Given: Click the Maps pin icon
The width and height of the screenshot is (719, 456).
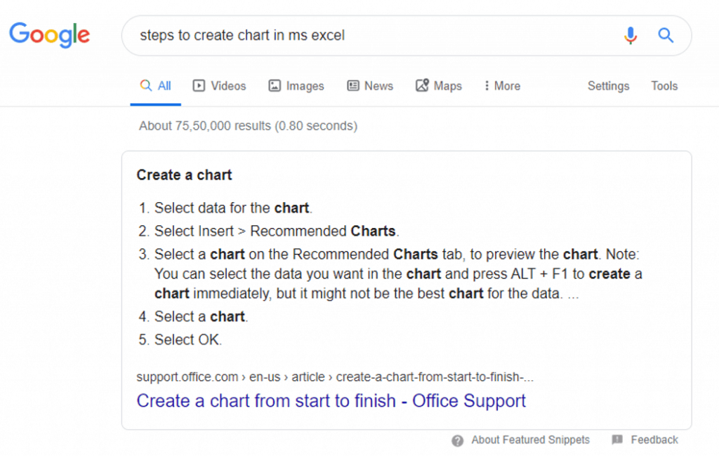Looking at the screenshot, I should [422, 86].
